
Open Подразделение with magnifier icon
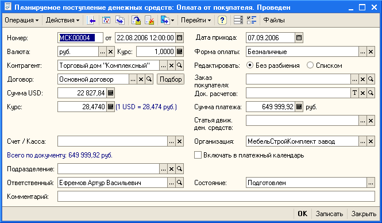pos(180,169)
